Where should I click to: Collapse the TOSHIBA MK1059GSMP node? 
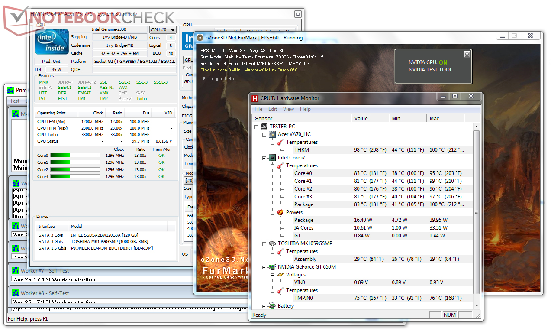tap(264, 243)
